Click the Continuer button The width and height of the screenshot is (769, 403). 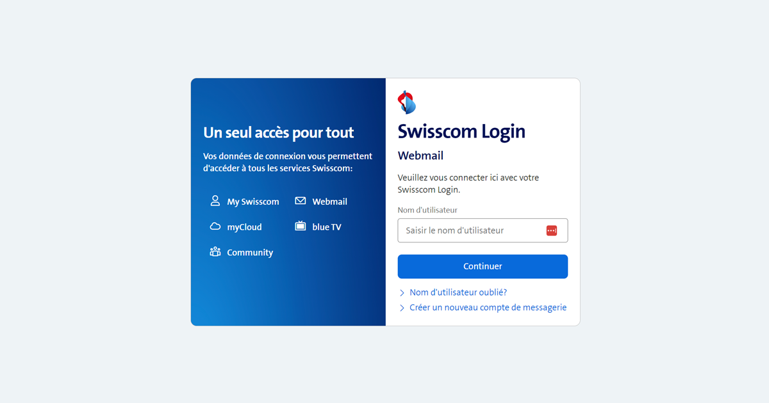483,267
